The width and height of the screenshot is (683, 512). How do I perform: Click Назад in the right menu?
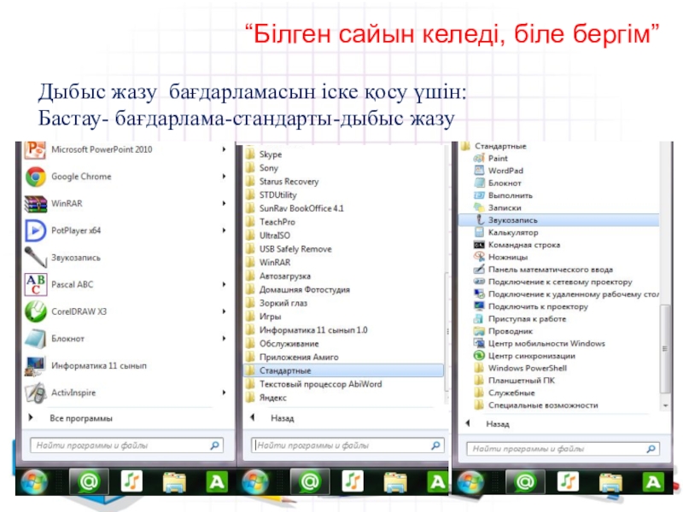tap(498, 424)
